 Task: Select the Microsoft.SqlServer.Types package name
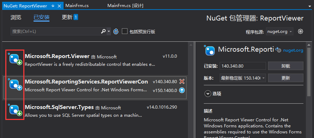point(59,107)
